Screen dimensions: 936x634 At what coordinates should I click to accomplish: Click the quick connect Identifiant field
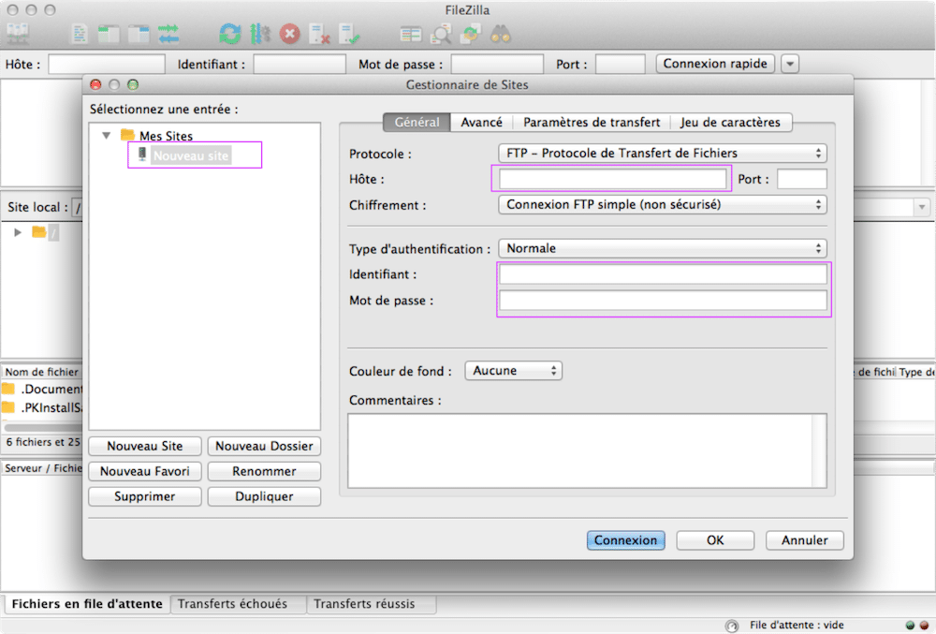tap(300, 64)
